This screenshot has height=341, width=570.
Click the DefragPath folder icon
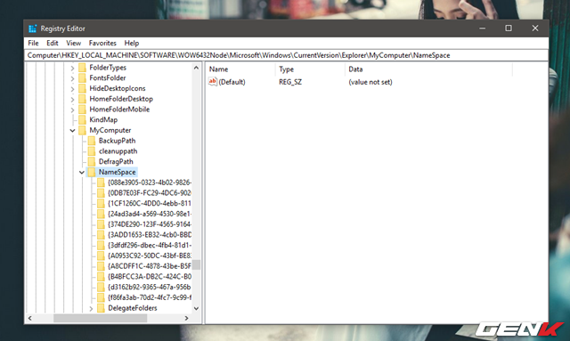point(92,161)
